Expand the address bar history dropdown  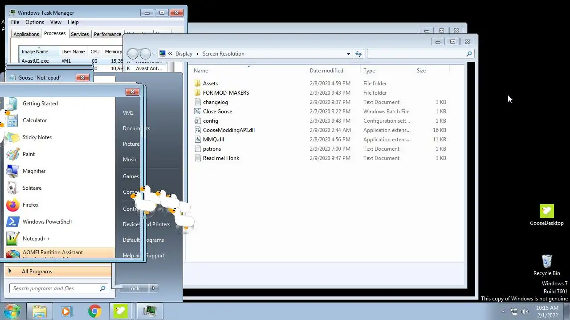(x=348, y=54)
